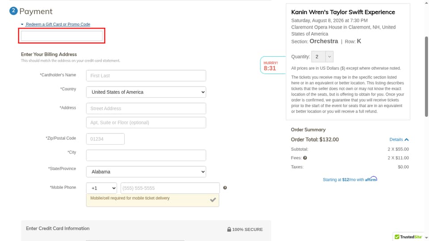Click the mobile phone number field
The height and width of the screenshot is (241, 429).
[x=170, y=188]
